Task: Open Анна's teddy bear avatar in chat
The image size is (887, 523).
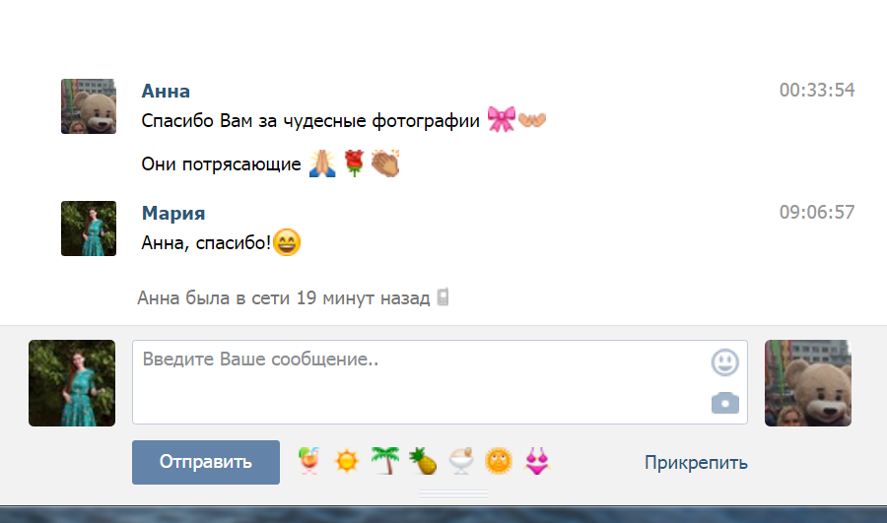Action: 89,106
